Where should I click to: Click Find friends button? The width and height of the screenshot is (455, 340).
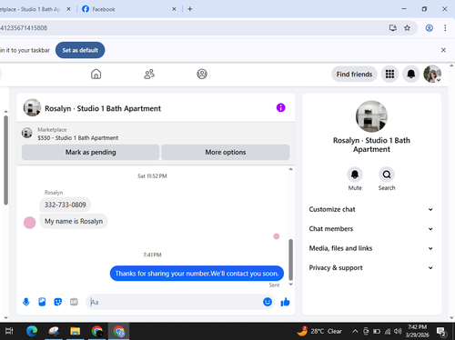[354, 74]
